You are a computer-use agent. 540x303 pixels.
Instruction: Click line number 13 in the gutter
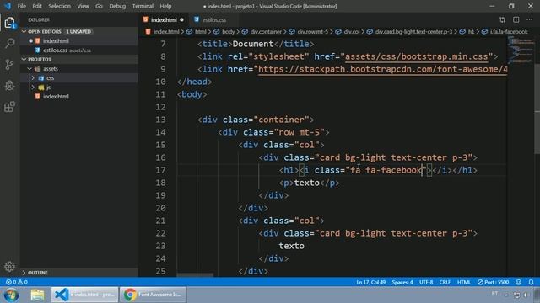point(160,120)
